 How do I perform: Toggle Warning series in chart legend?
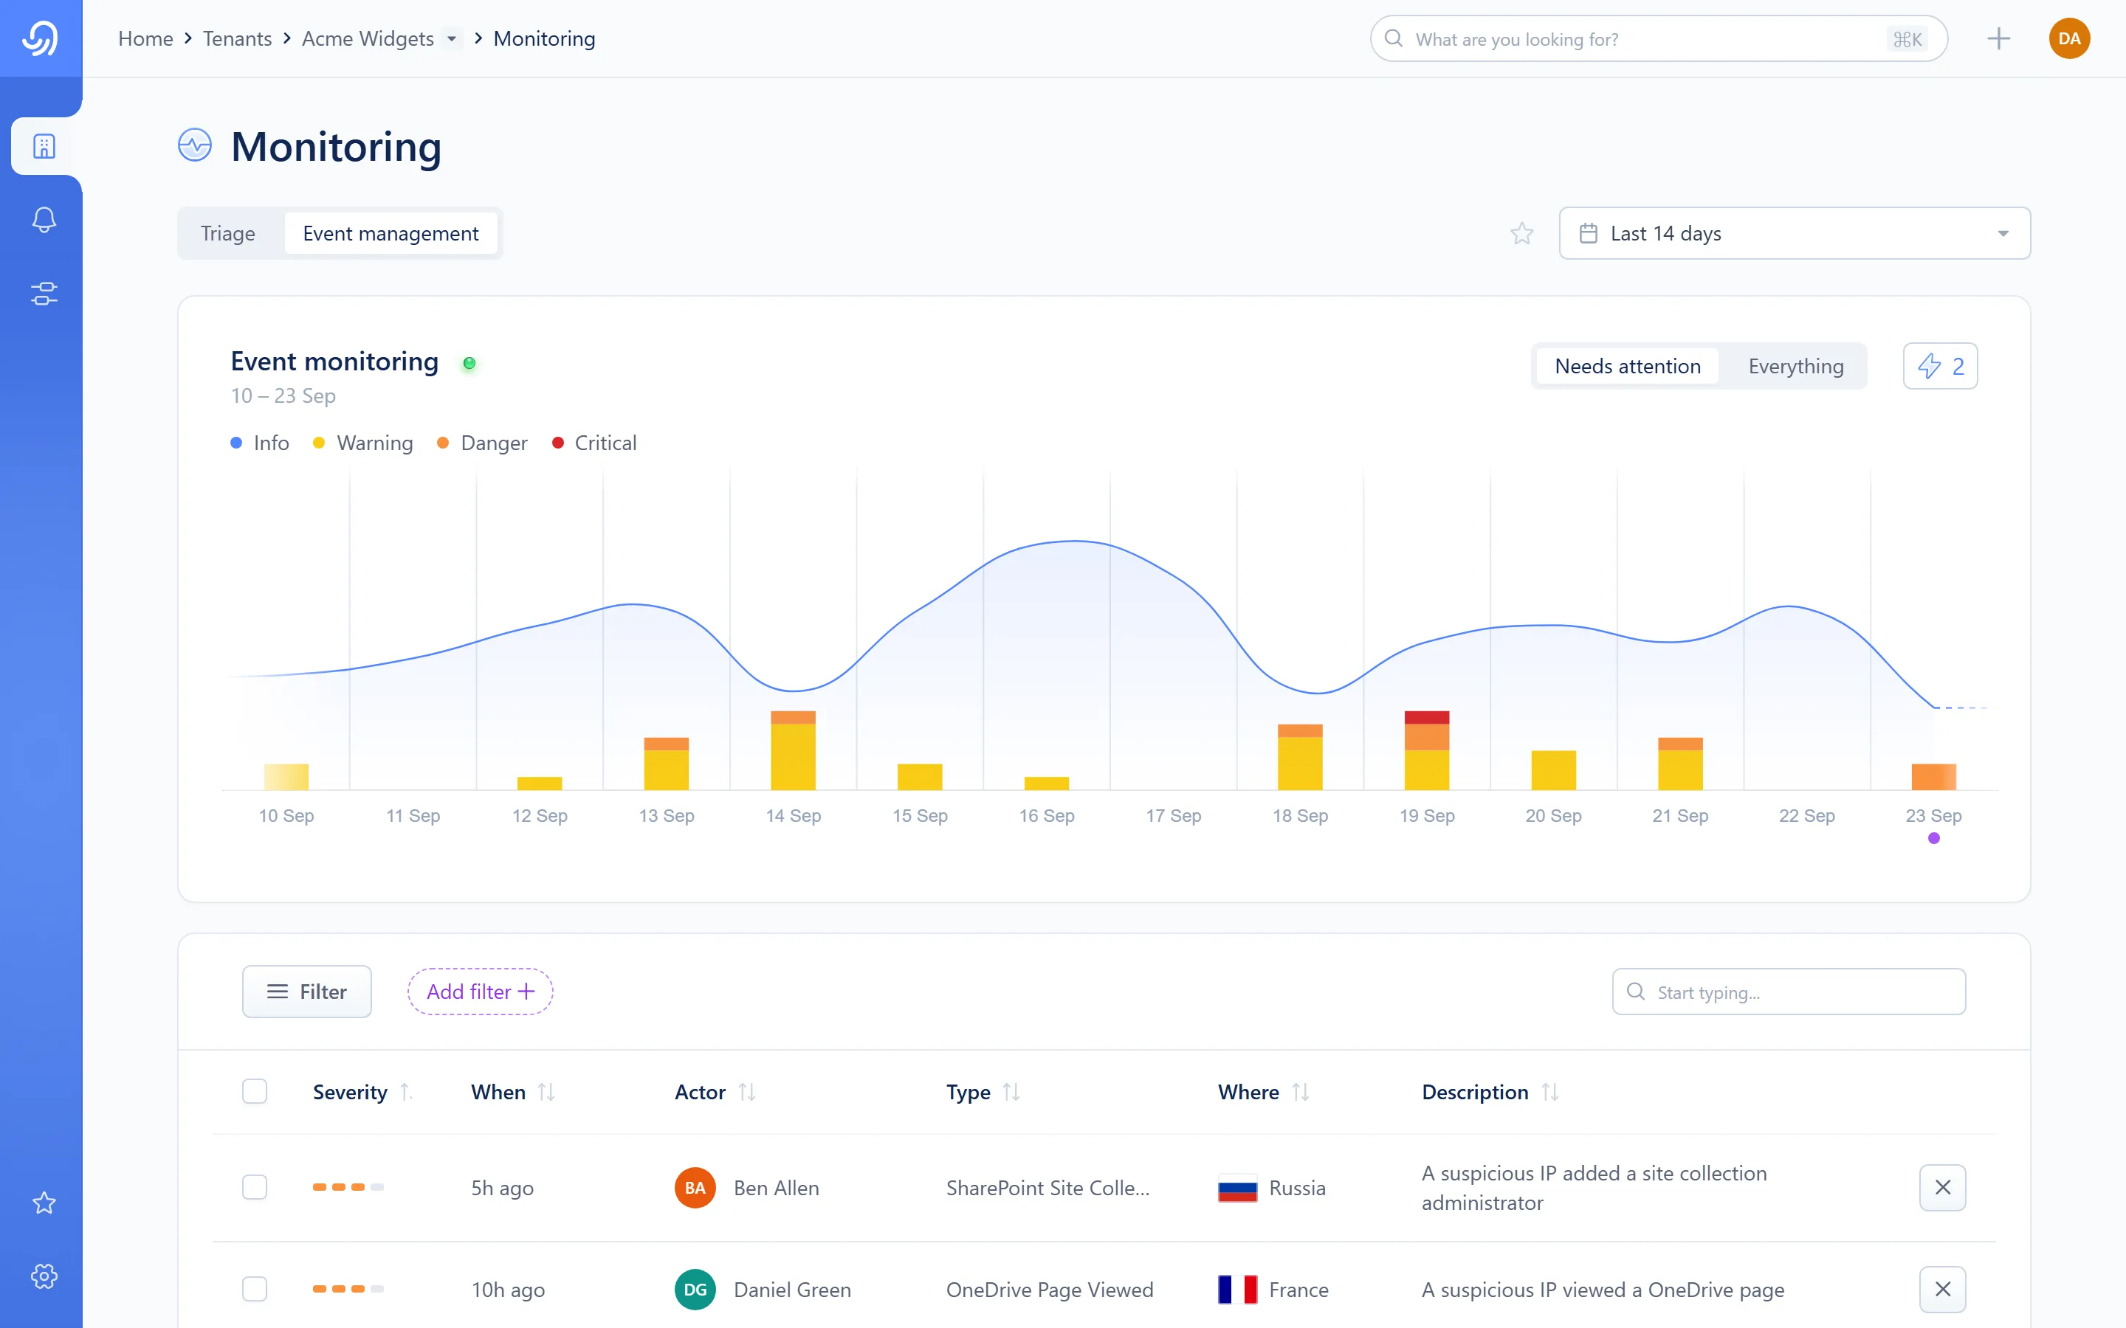363,443
